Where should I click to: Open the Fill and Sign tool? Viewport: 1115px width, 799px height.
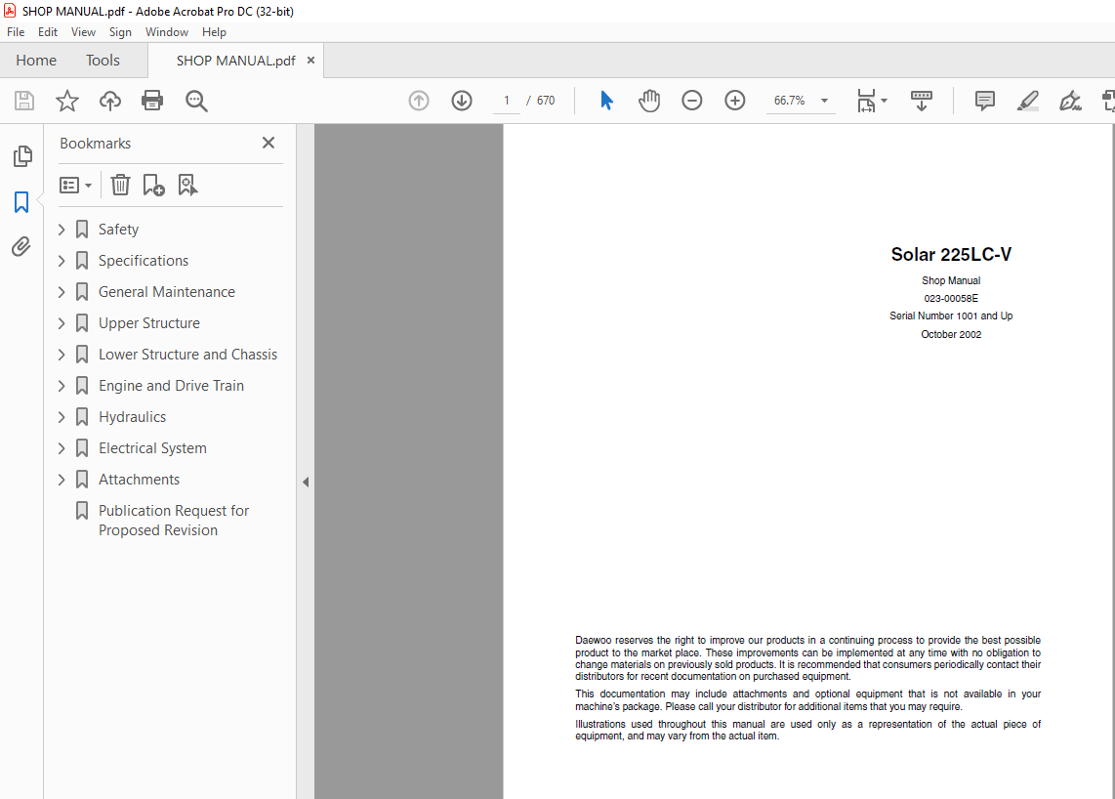point(1070,101)
